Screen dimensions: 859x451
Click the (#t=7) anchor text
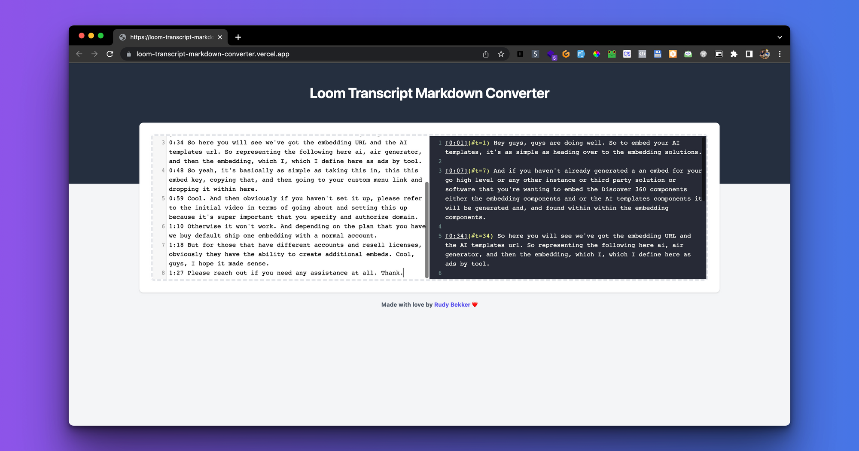[x=478, y=171]
